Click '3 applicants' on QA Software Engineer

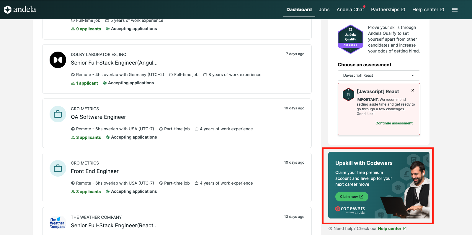89,137
